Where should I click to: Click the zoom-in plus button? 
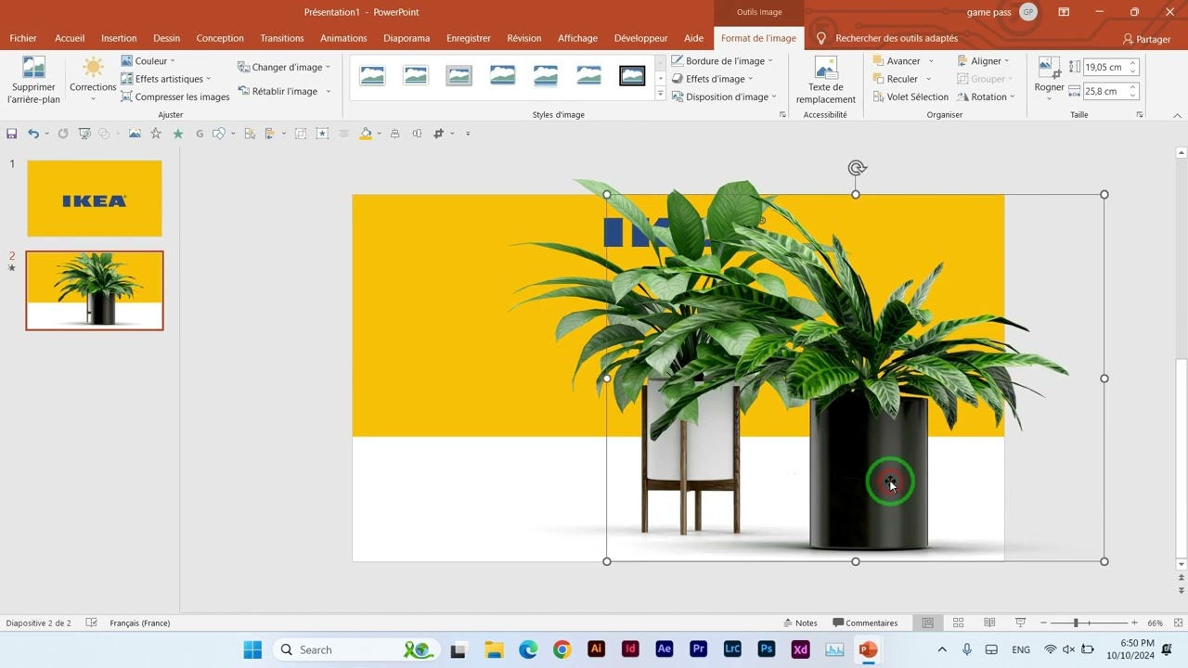[1134, 623]
